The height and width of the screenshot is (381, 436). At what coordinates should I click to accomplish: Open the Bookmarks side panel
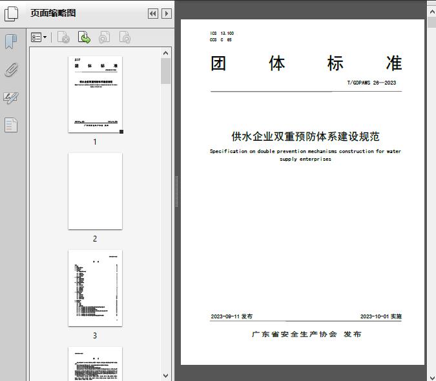click(11, 42)
